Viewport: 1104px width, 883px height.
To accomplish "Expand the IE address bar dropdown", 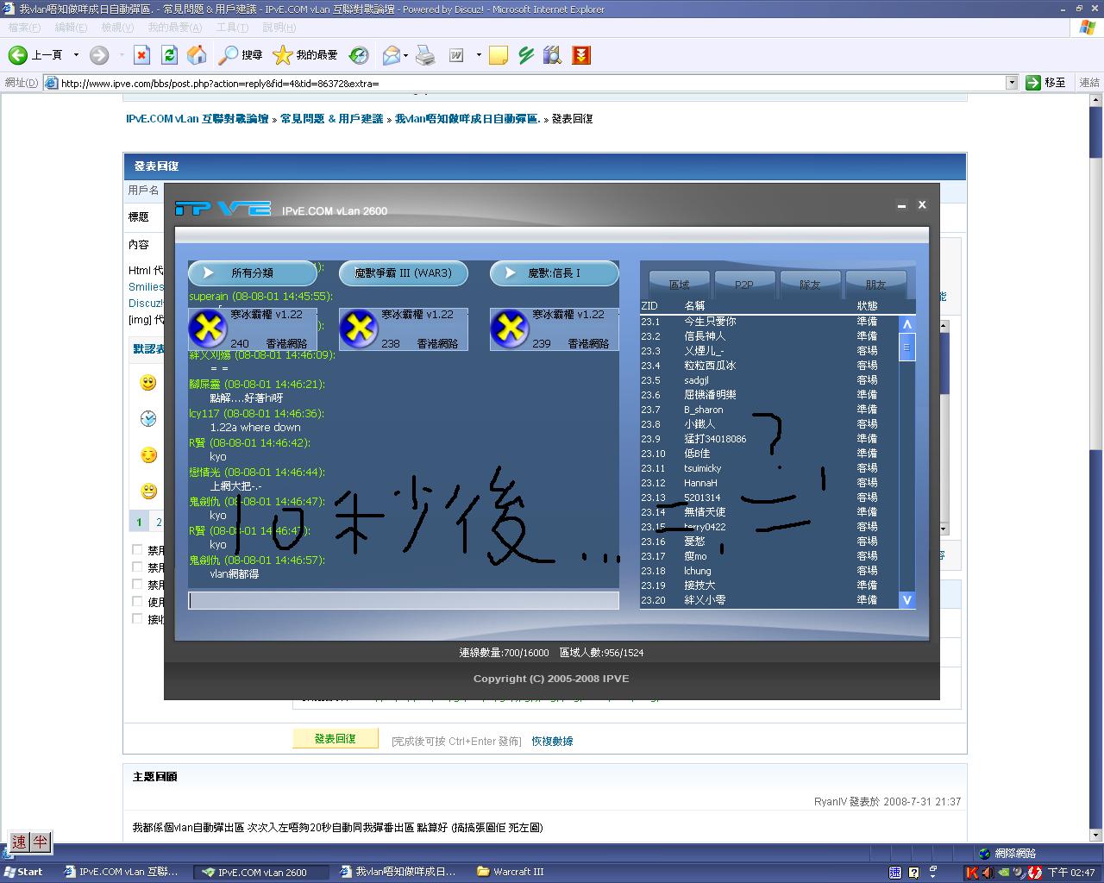I will (1012, 83).
